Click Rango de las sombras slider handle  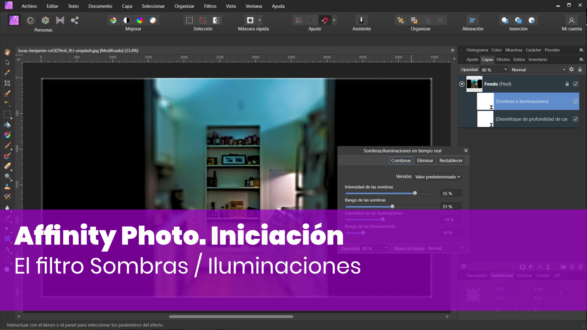392,207
